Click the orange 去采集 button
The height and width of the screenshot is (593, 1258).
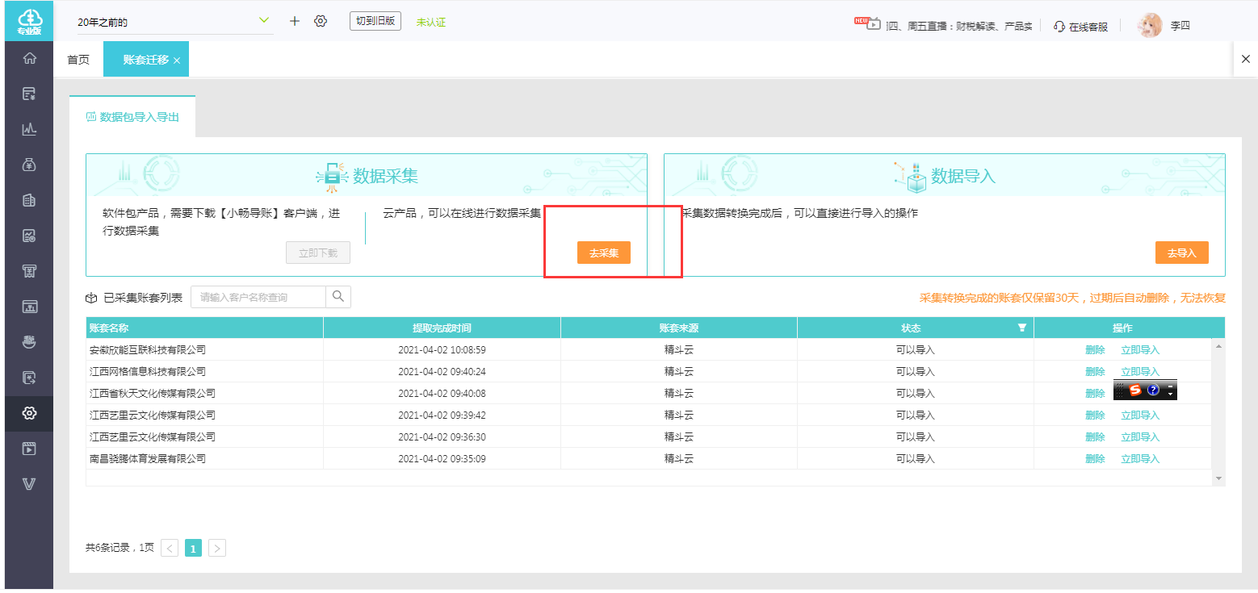(x=604, y=253)
